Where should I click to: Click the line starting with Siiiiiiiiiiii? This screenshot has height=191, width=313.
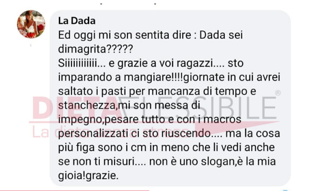151,63
